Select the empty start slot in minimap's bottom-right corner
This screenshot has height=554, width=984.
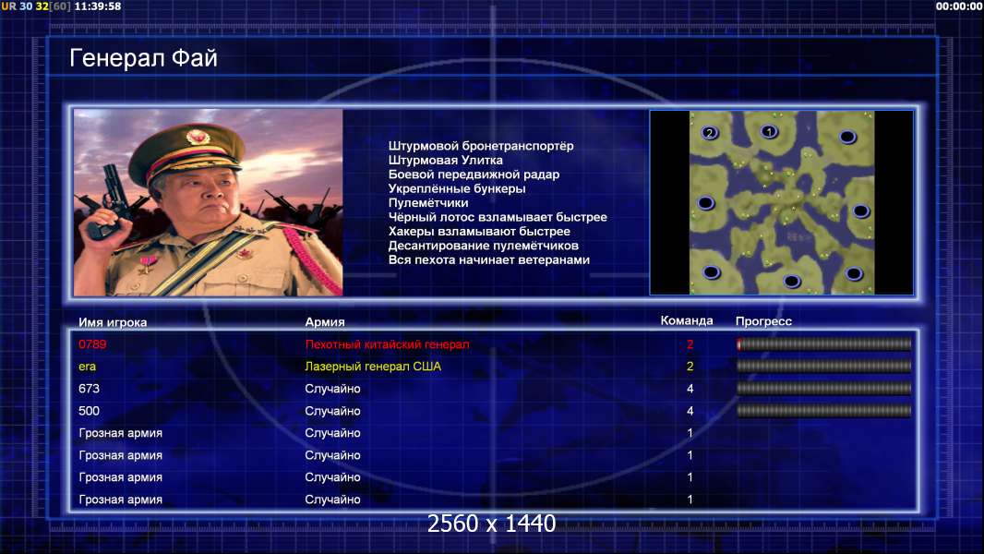pyautogui.click(x=854, y=273)
